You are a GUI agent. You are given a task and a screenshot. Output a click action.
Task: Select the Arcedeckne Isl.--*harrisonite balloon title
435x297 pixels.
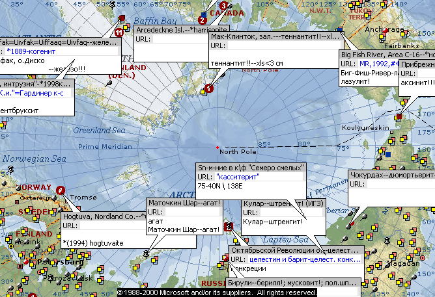(x=182, y=30)
